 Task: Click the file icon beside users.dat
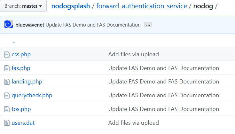(7, 123)
